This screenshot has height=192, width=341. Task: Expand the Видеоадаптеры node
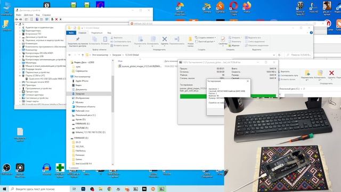(20, 31)
